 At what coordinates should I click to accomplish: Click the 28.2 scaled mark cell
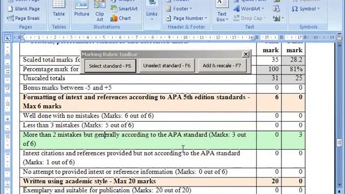[x=293, y=60]
